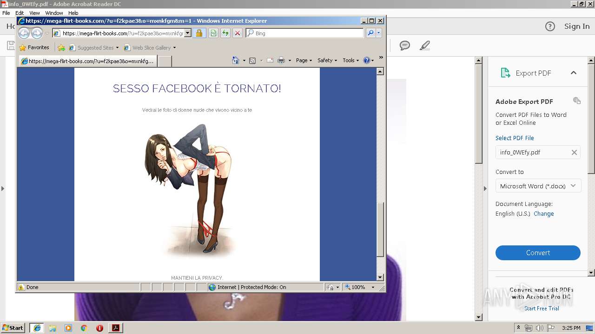
Task: Collapse the Export PDF panel chevron
Action: pyautogui.click(x=574, y=73)
